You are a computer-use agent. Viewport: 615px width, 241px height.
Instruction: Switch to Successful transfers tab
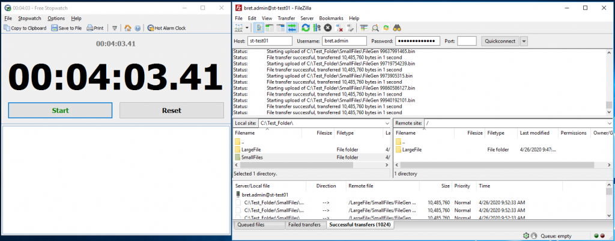[361, 225]
